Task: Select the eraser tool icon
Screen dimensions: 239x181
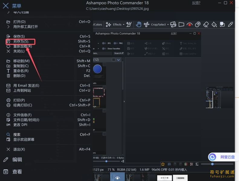Action: [206, 24]
